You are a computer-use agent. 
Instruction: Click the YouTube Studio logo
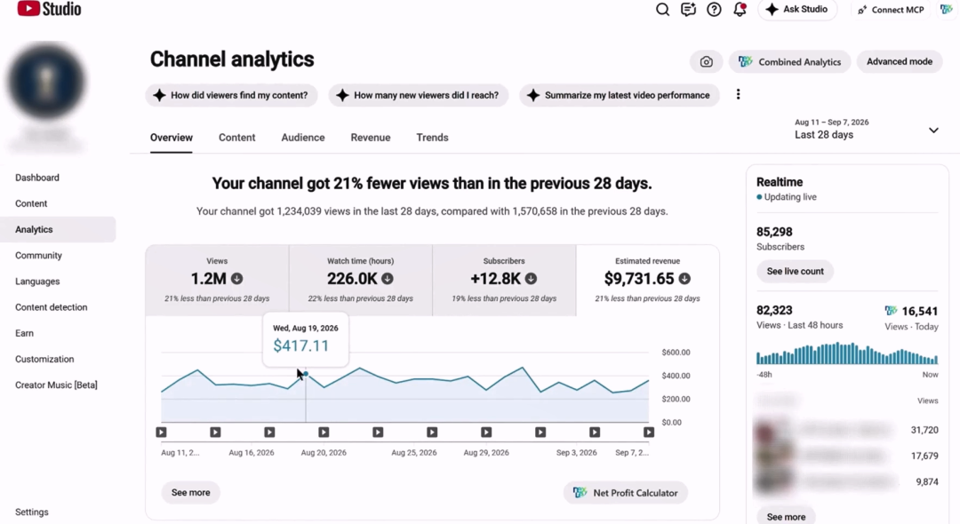point(49,9)
